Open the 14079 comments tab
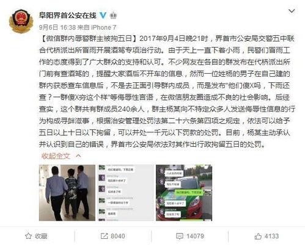This screenshot has height=245, width=305. coord(190,236)
